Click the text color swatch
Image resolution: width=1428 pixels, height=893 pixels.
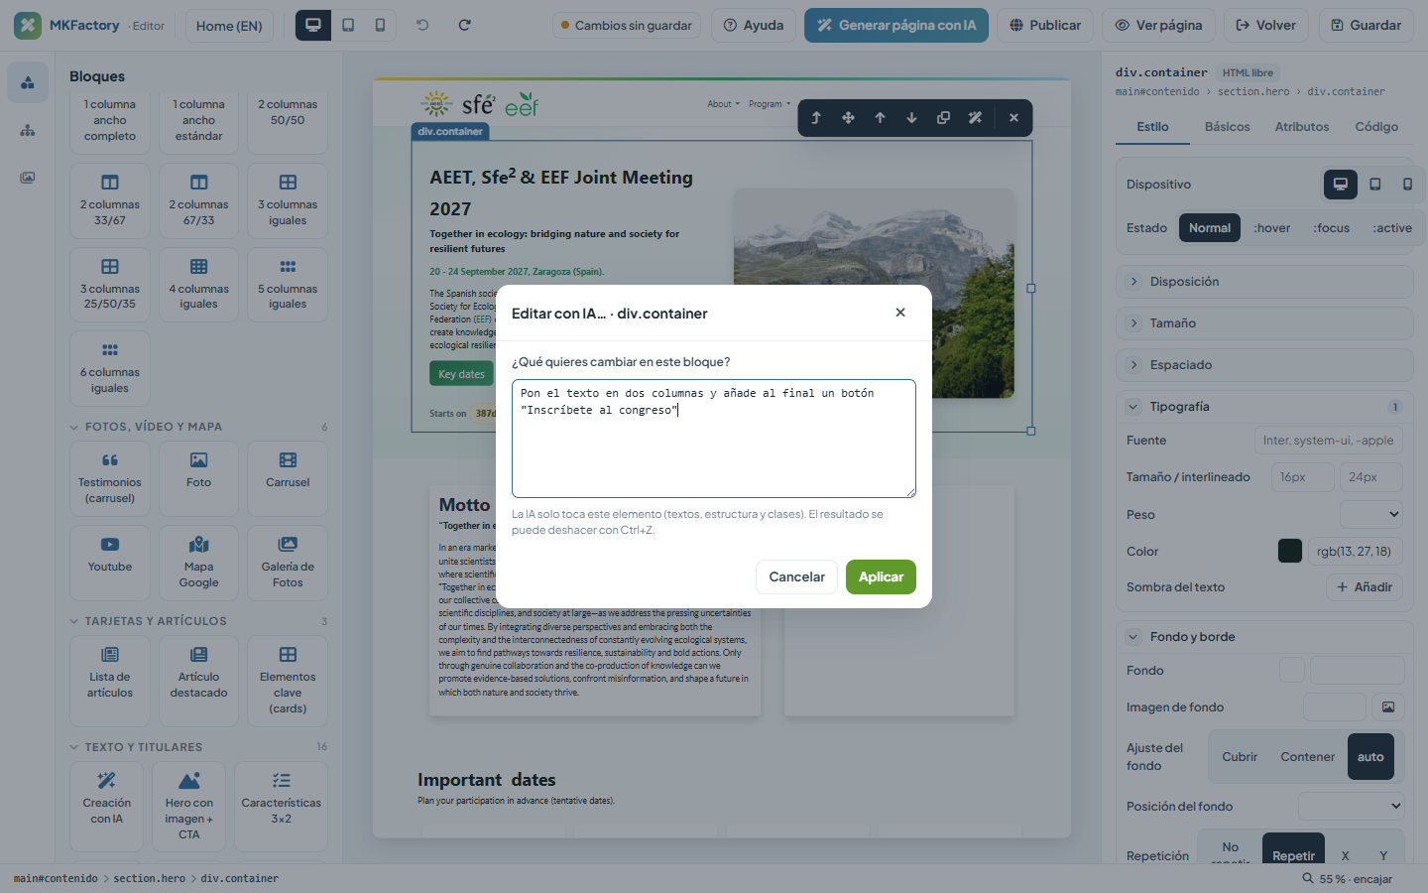(1290, 552)
